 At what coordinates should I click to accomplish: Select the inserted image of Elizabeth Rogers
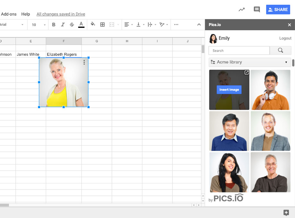(x=63, y=82)
